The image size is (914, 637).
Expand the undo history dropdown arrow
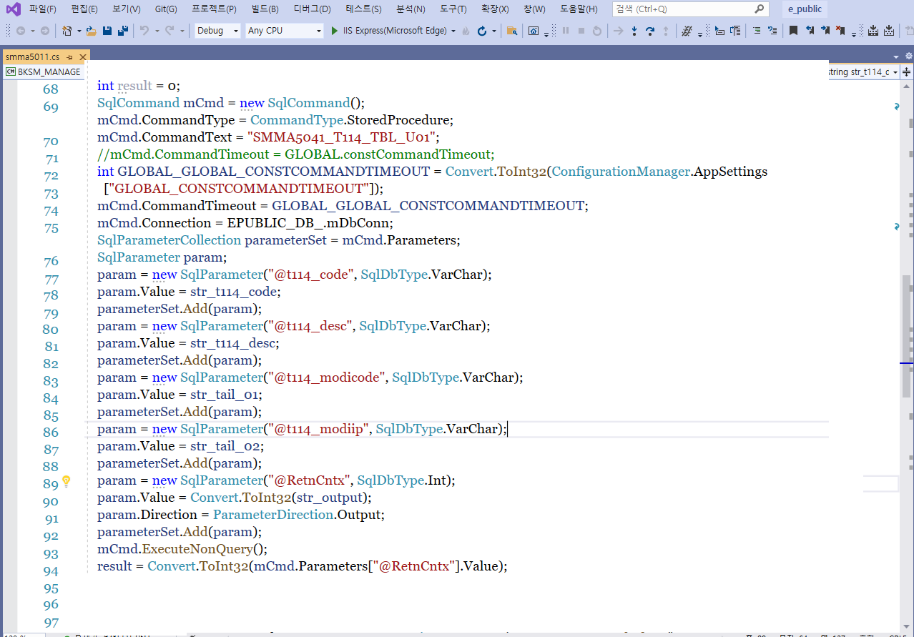click(x=157, y=31)
